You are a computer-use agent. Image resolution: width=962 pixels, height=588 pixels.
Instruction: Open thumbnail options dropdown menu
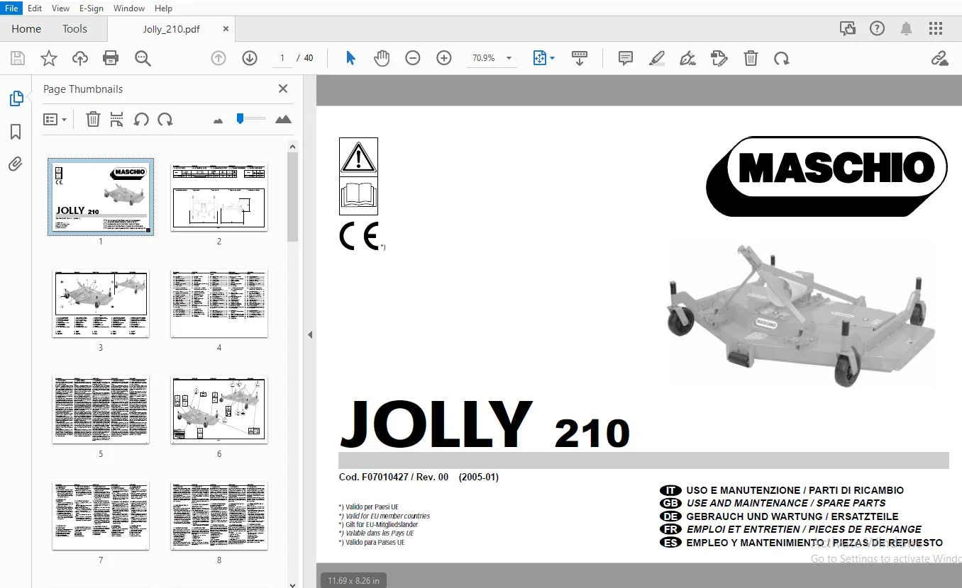[55, 120]
